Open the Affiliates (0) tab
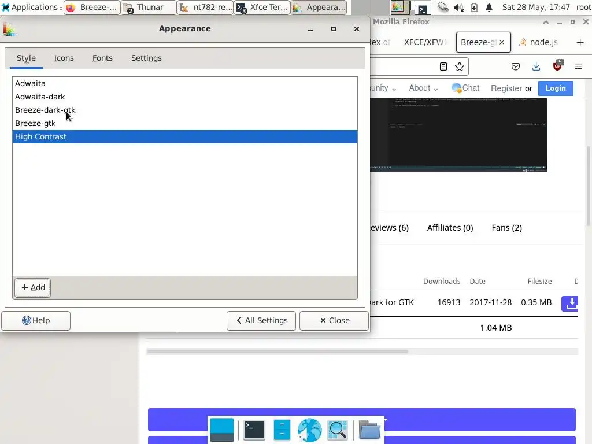Viewport: 592px width, 444px height. [450, 228]
